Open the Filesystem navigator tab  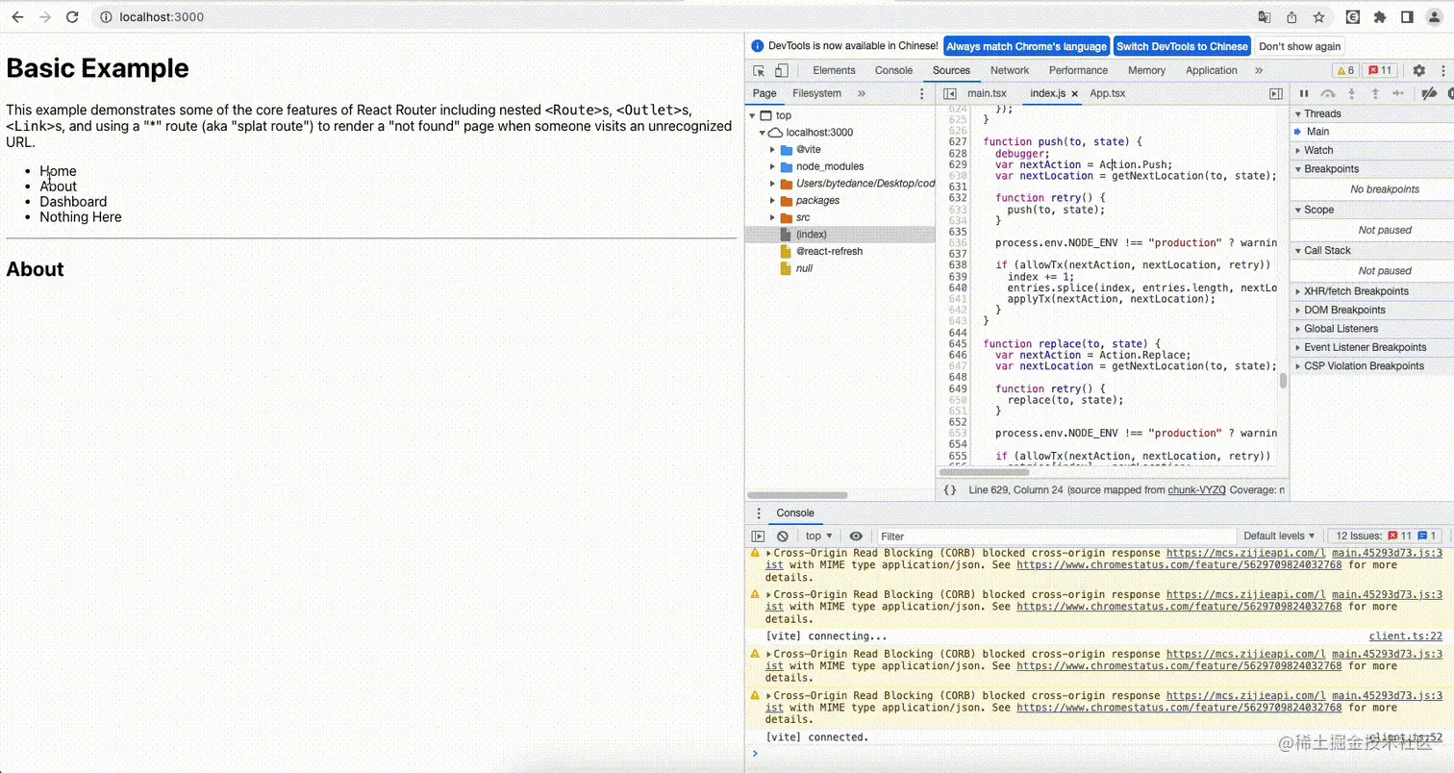(x=816, y=93)
